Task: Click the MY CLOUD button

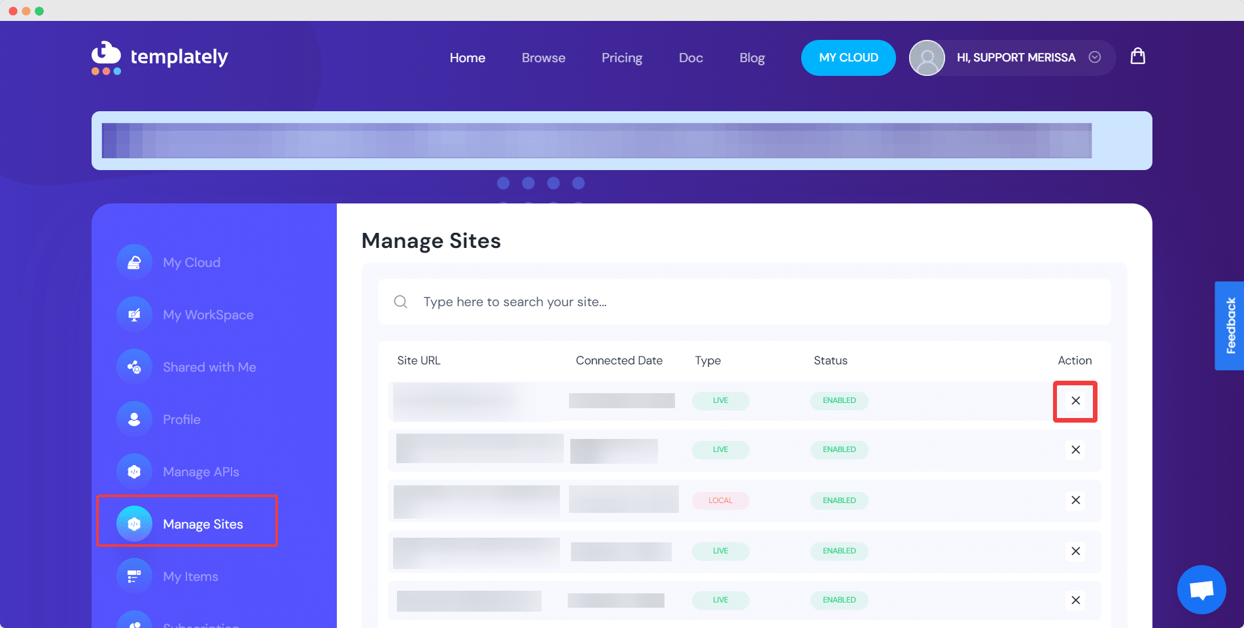Action: 848,58
